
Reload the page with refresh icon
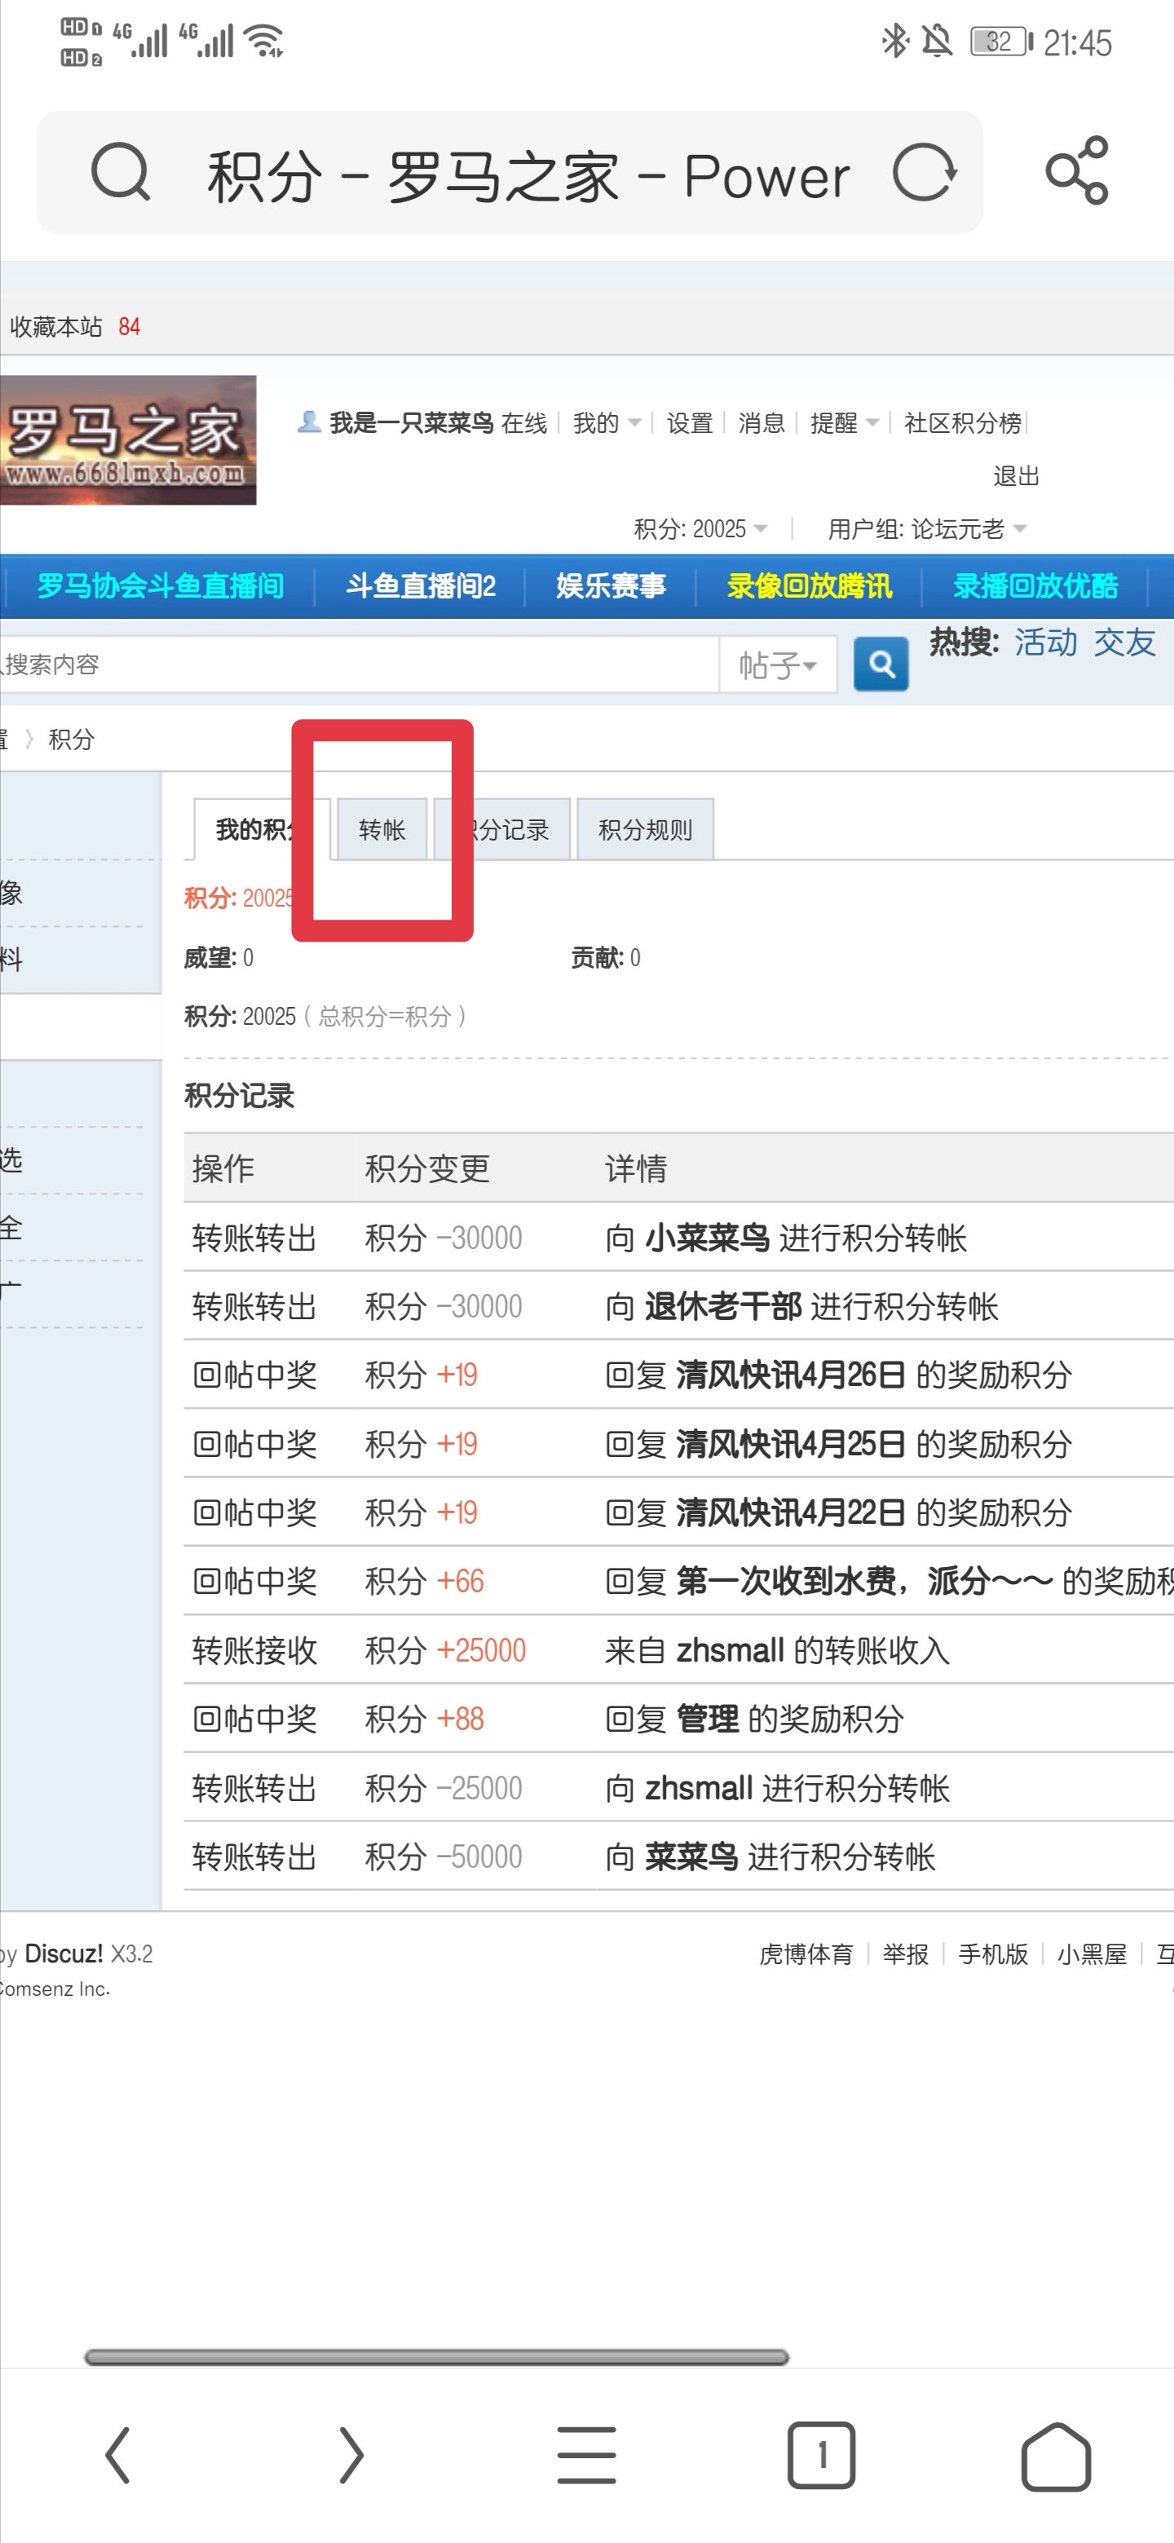[925, 172]
